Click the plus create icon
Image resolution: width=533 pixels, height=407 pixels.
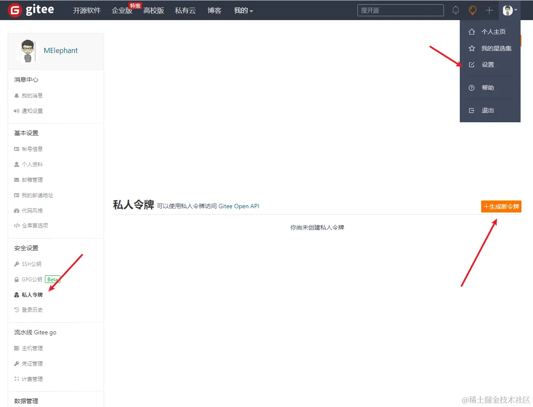click(x=489, y=10)
